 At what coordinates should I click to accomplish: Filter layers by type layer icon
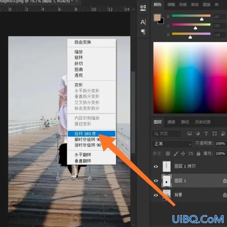pos(206,134)
